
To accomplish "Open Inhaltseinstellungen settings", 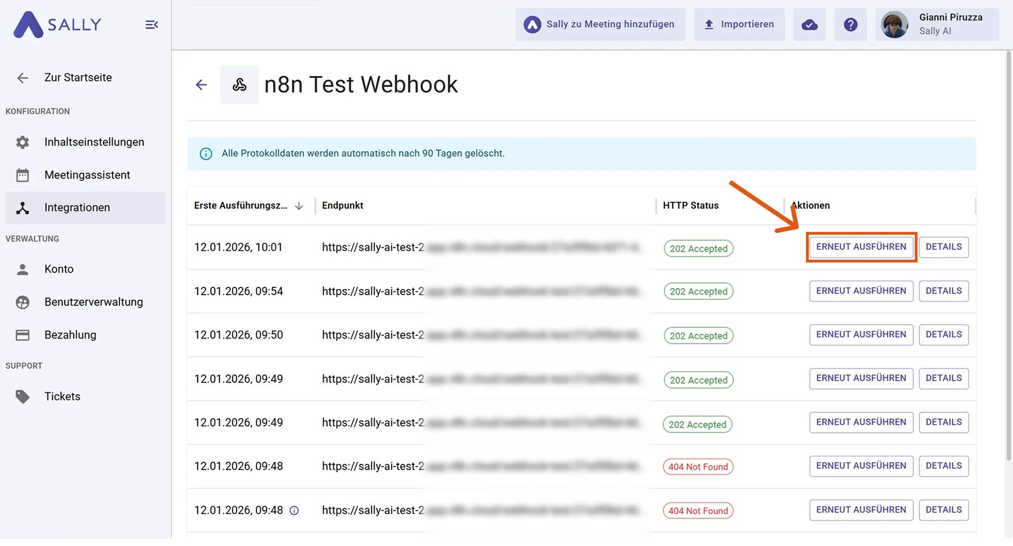I will click(x=85, y=142).
